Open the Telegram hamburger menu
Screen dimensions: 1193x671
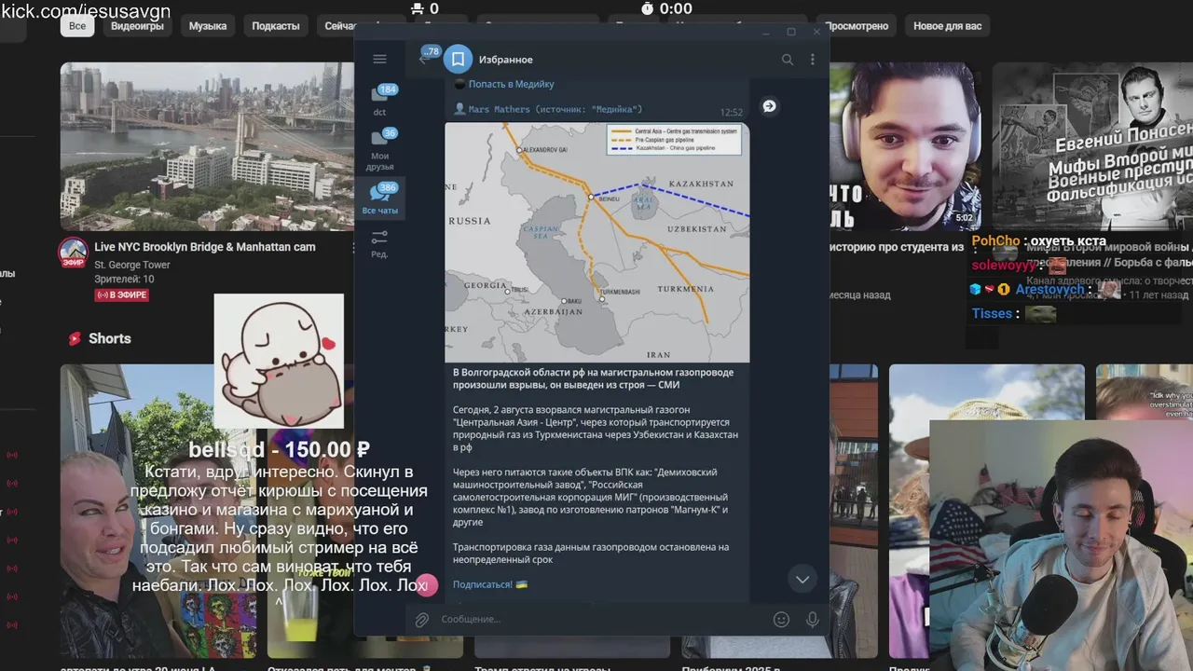tap(379, 59)
